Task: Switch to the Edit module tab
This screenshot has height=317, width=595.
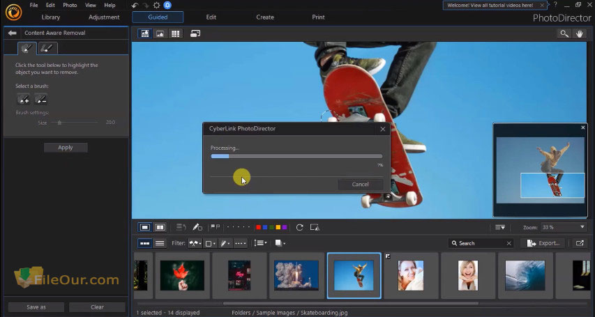Action: 211,17
